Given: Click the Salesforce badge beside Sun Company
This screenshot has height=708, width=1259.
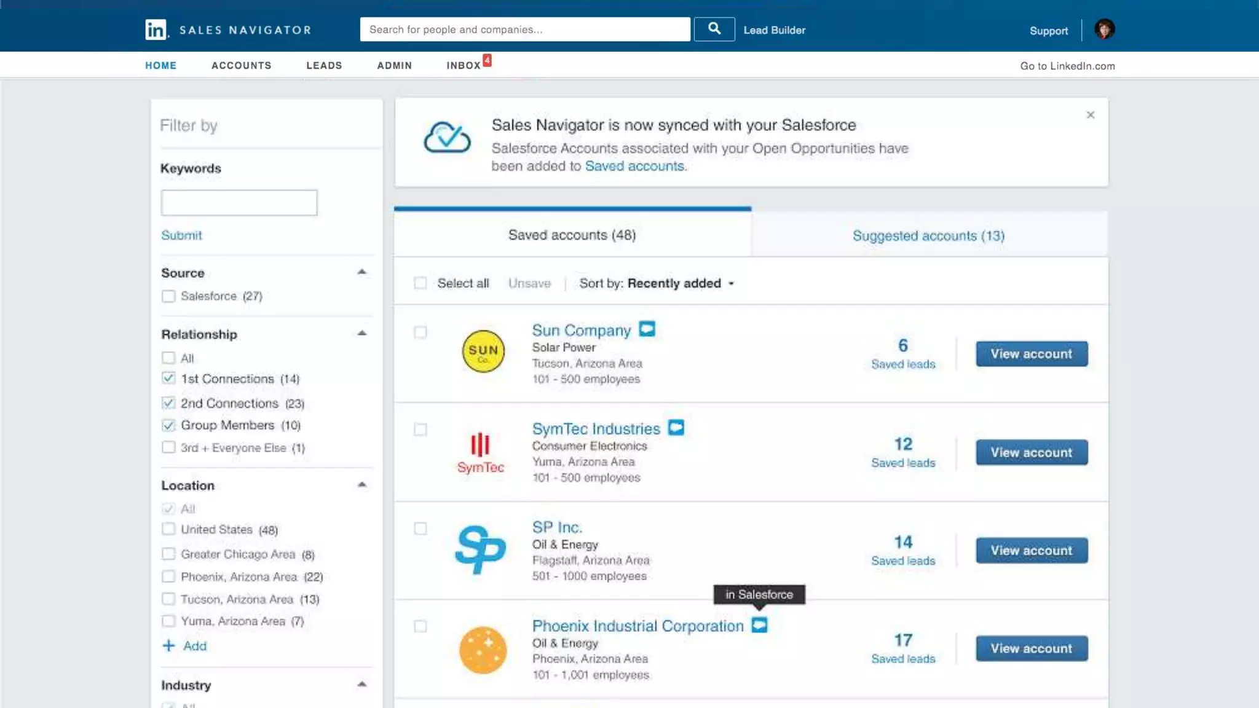Looking at the screenshot, I should tap(647, 329).
